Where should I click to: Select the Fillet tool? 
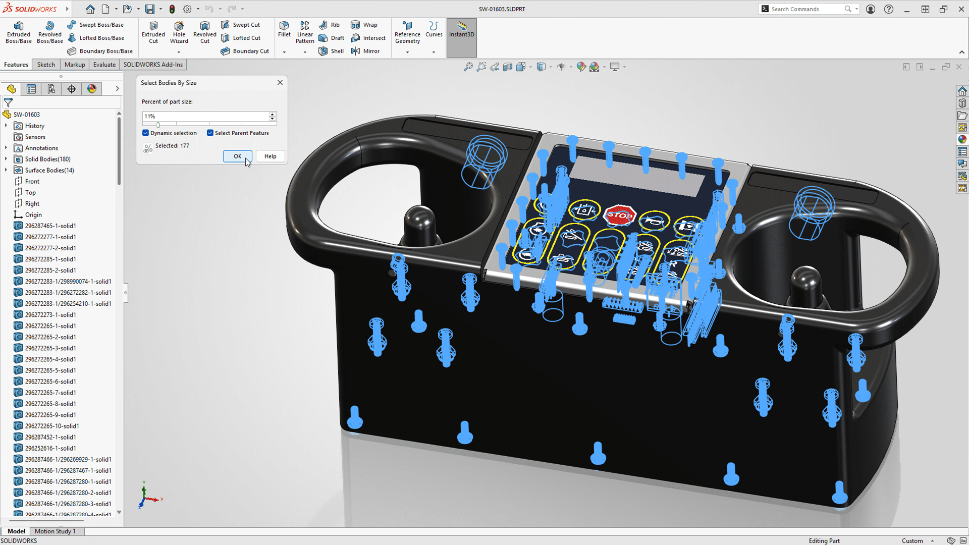tap(284, 29)
